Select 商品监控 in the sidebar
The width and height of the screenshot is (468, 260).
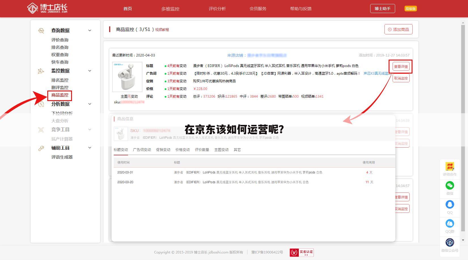pos(60,95)
